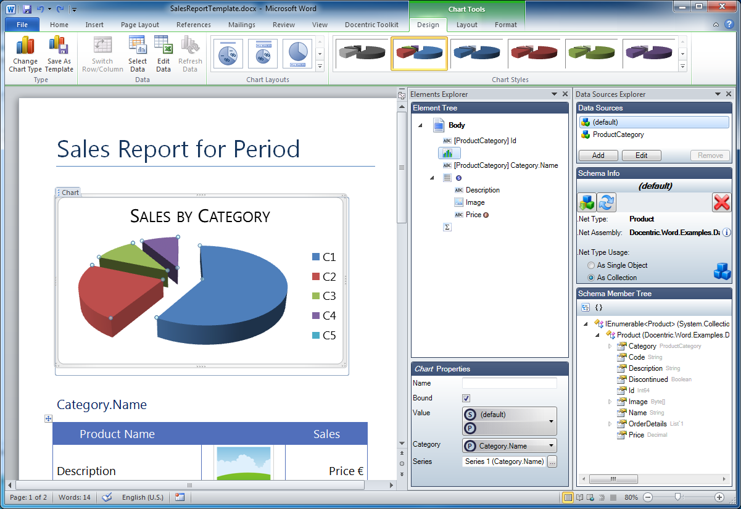741x509 pixels.
Task: Open the Category dropdown in Chart Properties
Action: coord(551,445)
